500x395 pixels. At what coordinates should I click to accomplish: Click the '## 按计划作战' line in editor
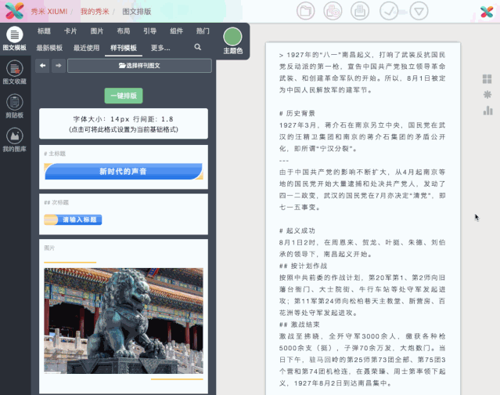point(303,266)
